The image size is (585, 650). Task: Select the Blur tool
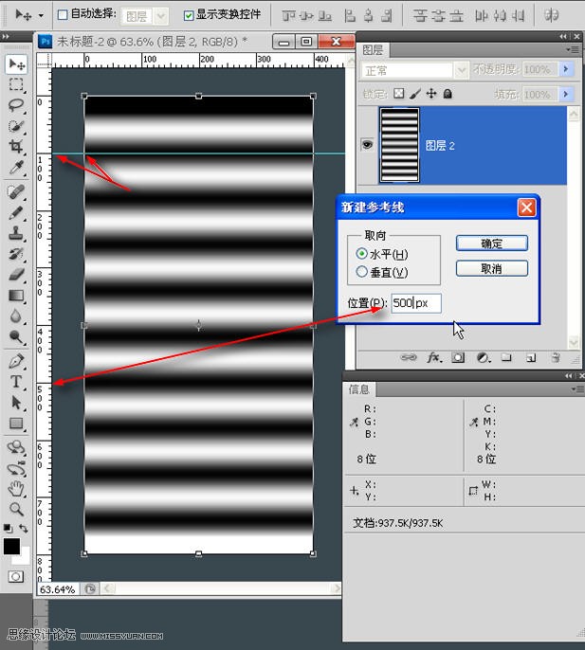pos(17,316)
